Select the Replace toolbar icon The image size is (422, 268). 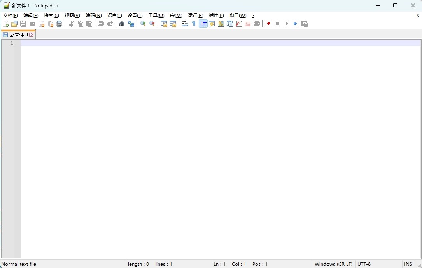click(131, 24)
